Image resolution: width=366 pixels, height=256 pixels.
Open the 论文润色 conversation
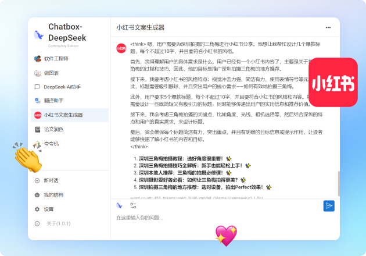[54, 129]
